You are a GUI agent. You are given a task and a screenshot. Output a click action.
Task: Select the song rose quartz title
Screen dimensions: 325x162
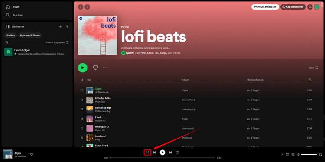102,127
